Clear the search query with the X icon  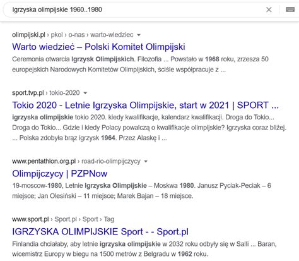(x=269, y=9)
